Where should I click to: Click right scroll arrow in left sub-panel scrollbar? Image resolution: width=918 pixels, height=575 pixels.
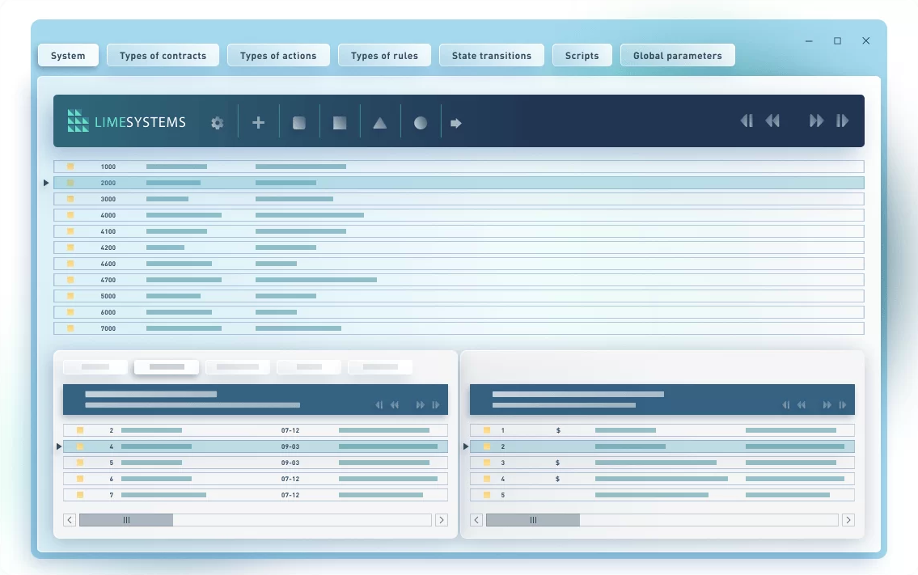tap(442, 520)
